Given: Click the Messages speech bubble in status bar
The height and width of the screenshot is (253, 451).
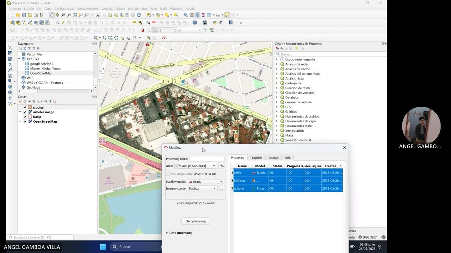Looking at the screenshot, I should tap(383, 237).
